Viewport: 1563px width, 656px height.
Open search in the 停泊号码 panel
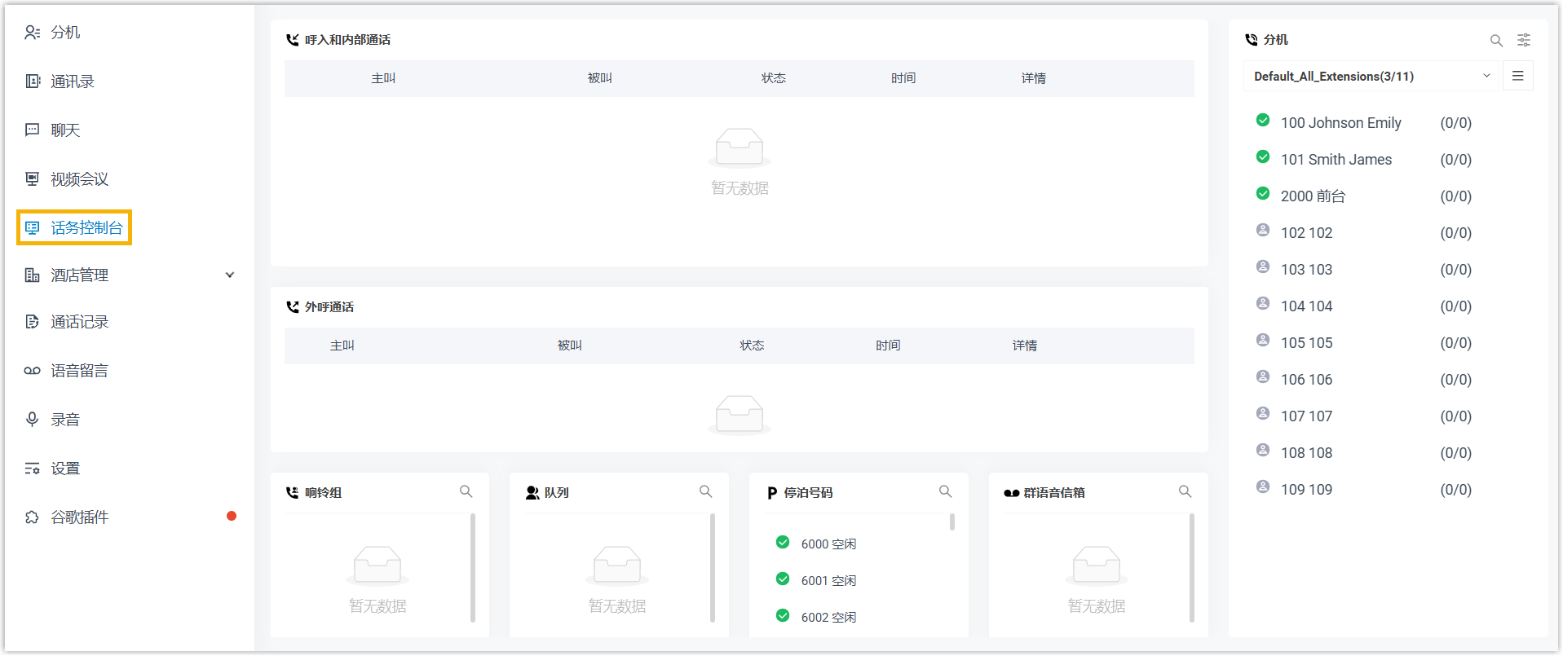tap(945, 491)
